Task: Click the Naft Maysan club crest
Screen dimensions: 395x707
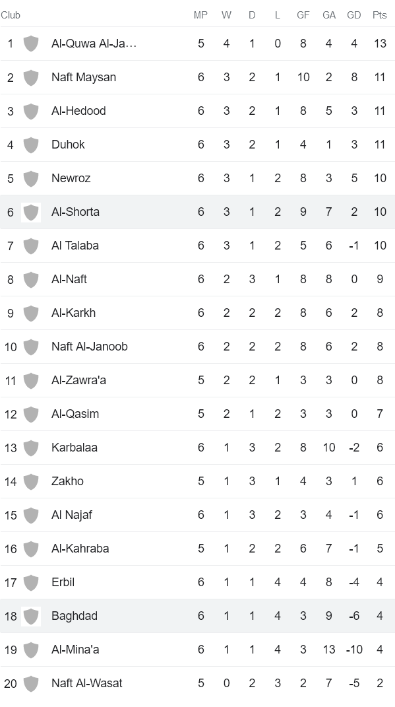Action: point(30,77)
